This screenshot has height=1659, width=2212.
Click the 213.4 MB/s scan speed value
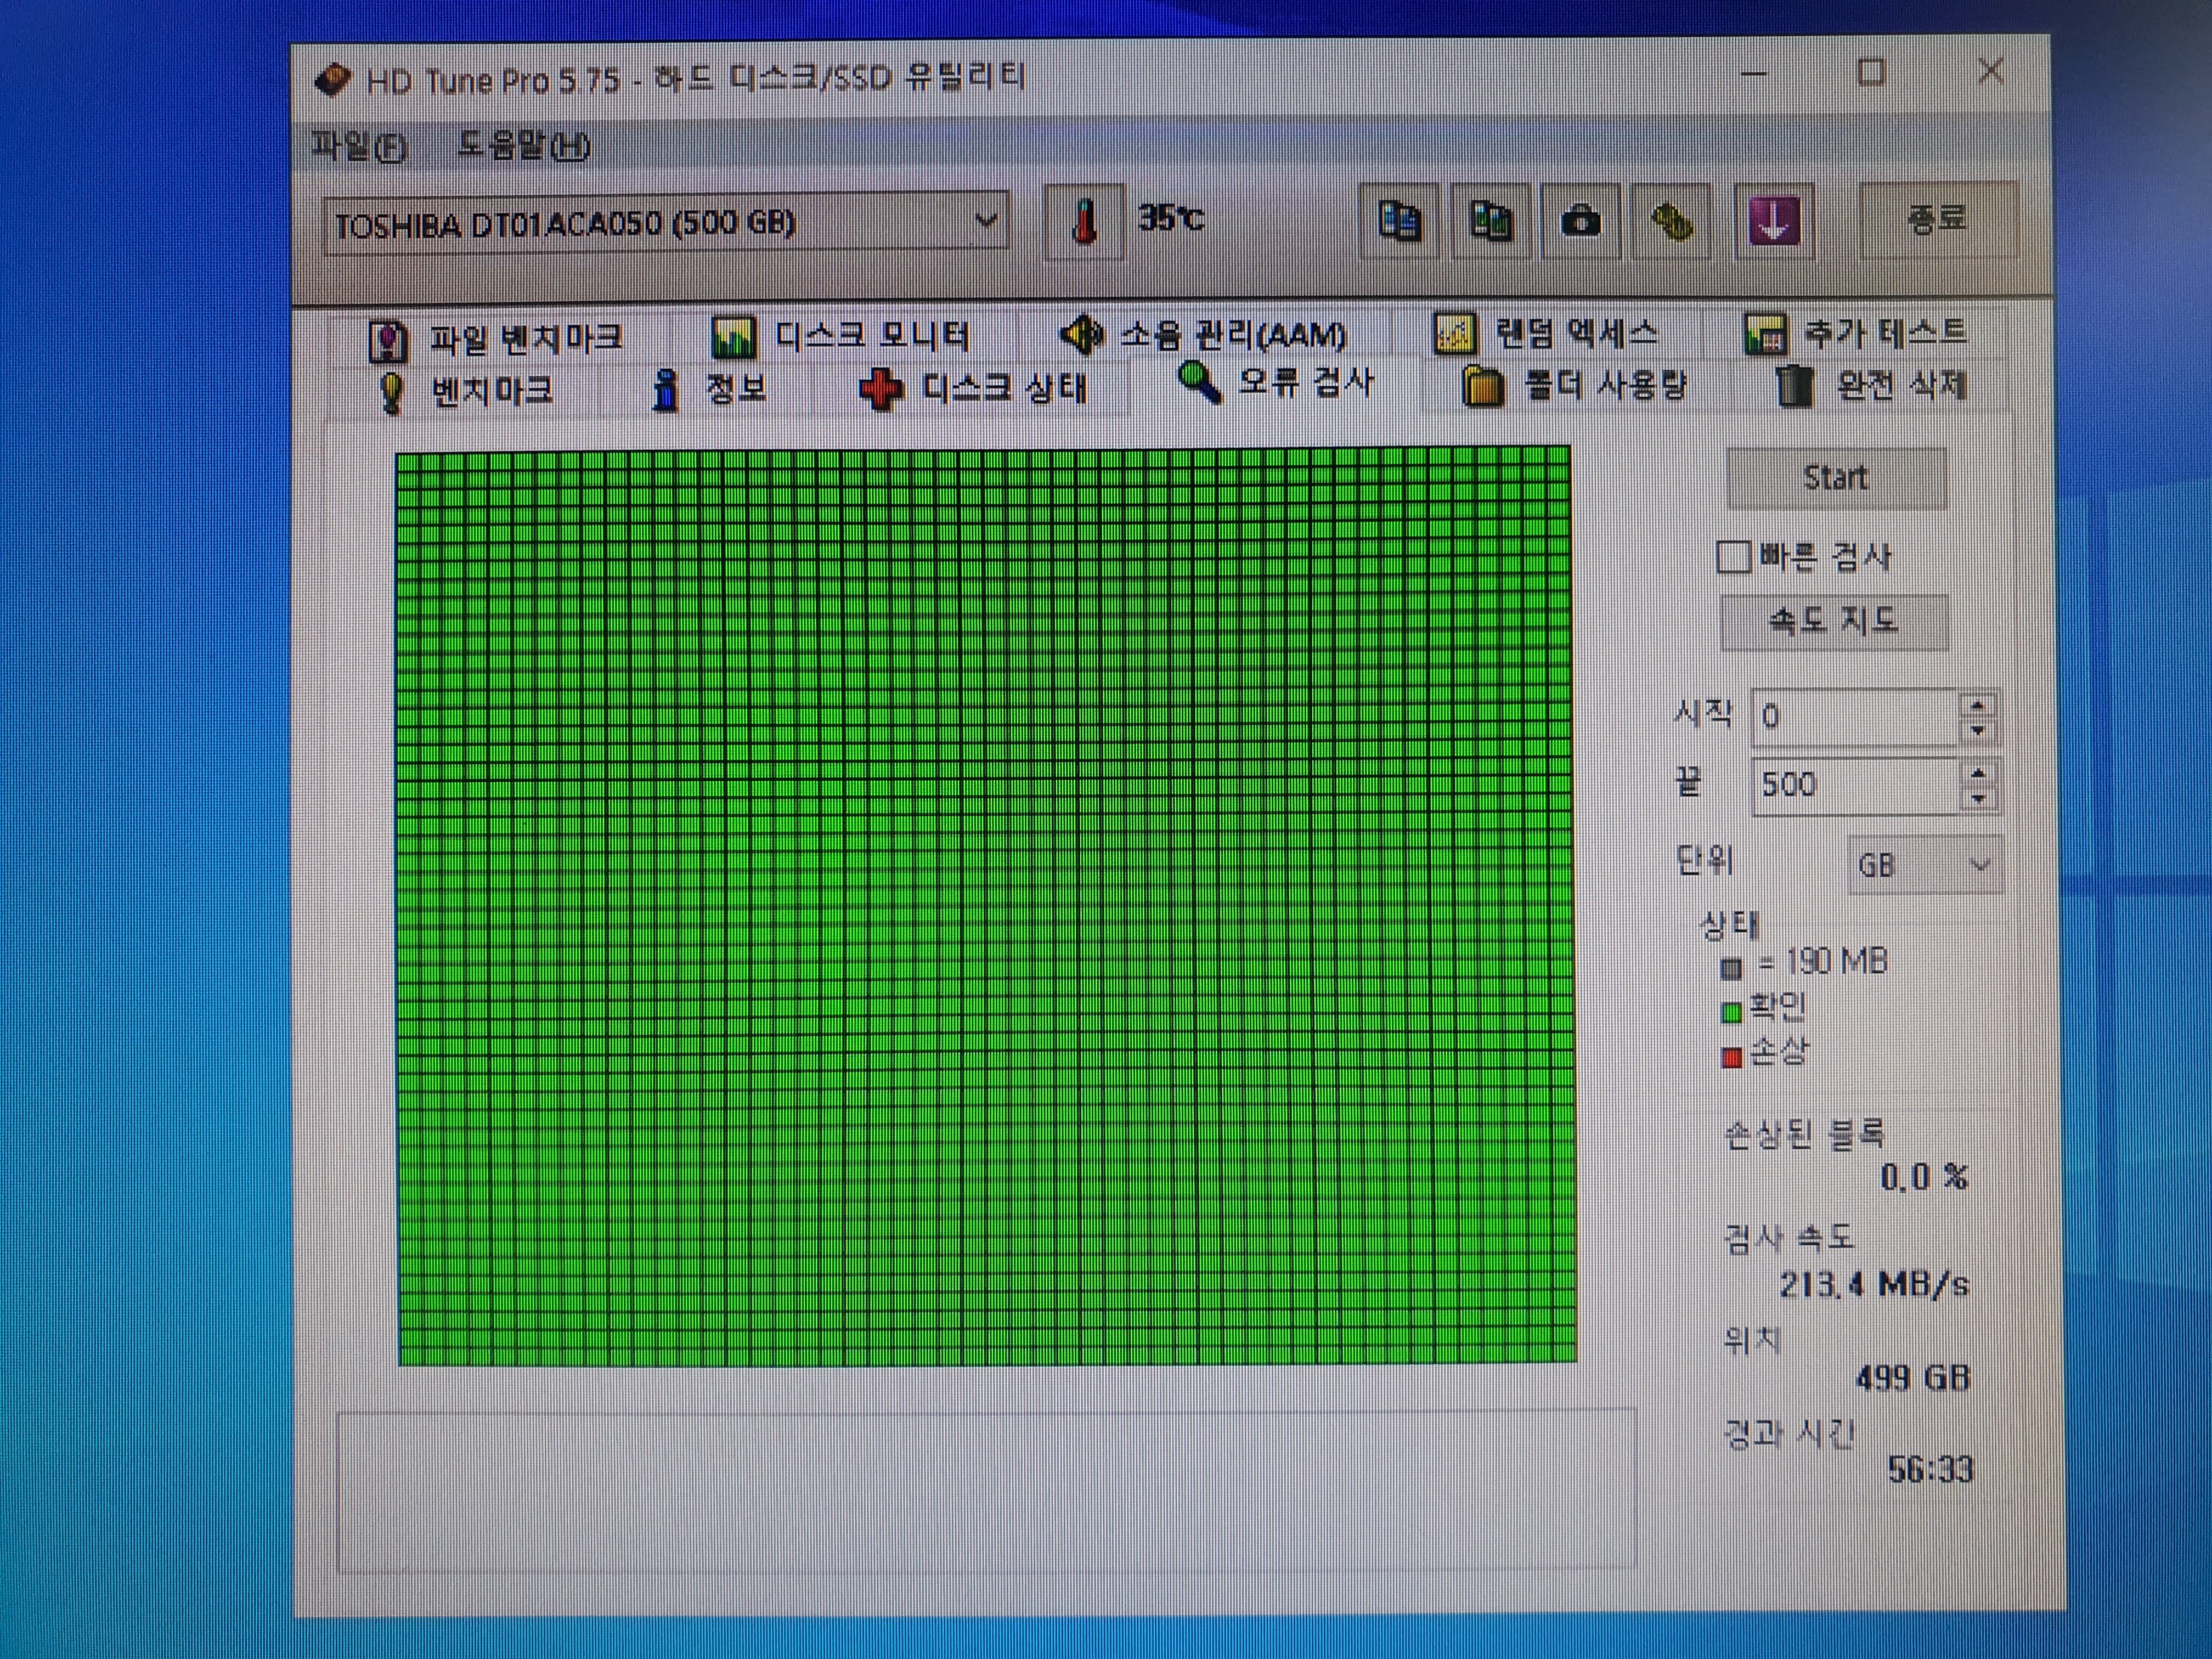tap(1874, 1284)
